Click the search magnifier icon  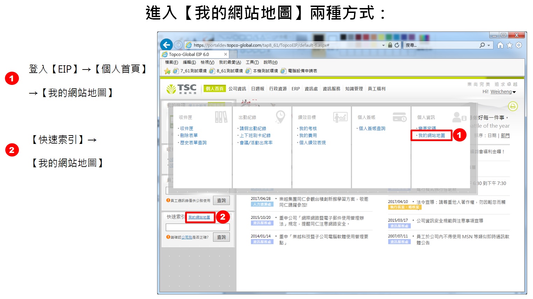coord(482,45)
